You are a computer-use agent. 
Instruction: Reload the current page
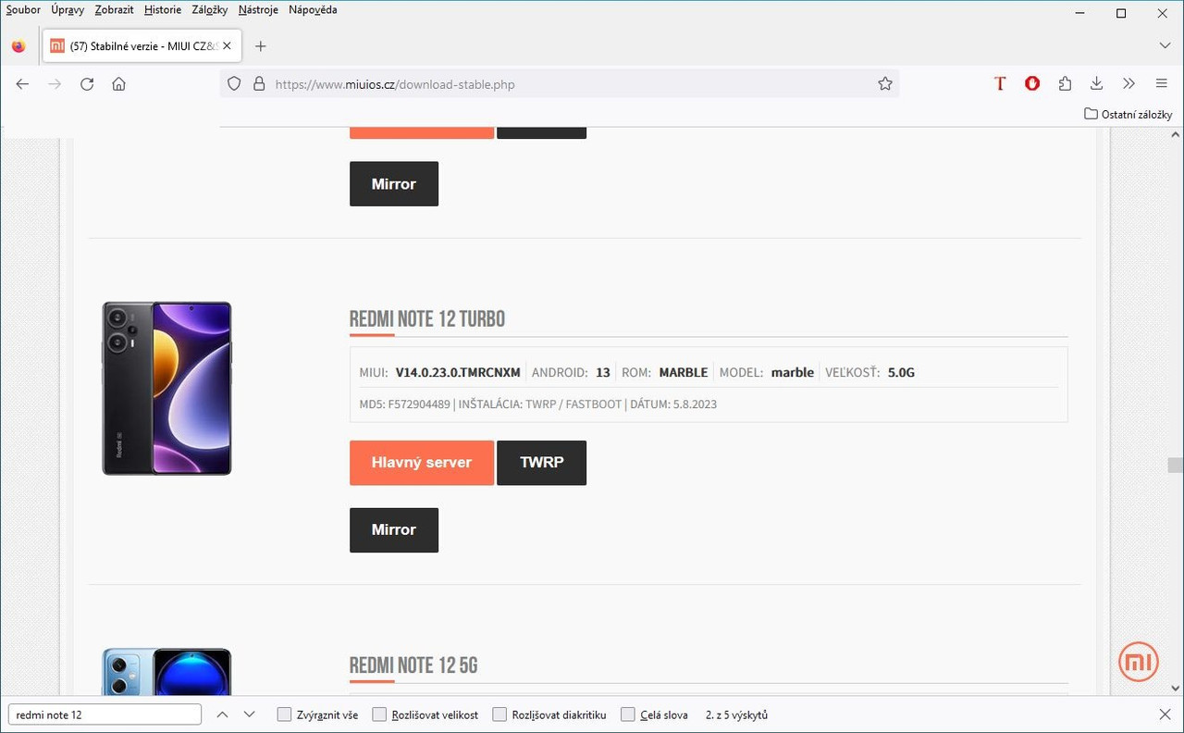tap(87, 84)
